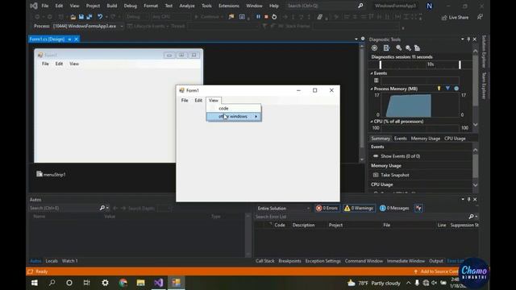516x290 pixels.
Task: Click the Save toolbar icon
Action: 81,17
